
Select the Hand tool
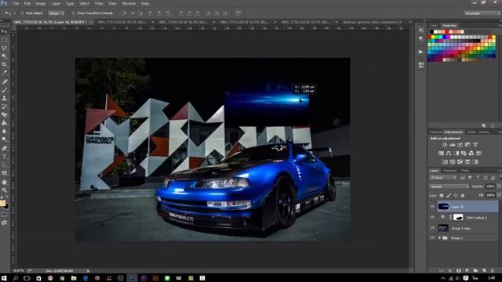pos(4,182)
